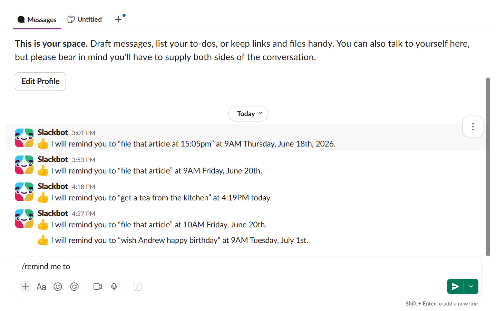
Task: Click the vertical scrollbar of messages
Action: coord(488,167)
